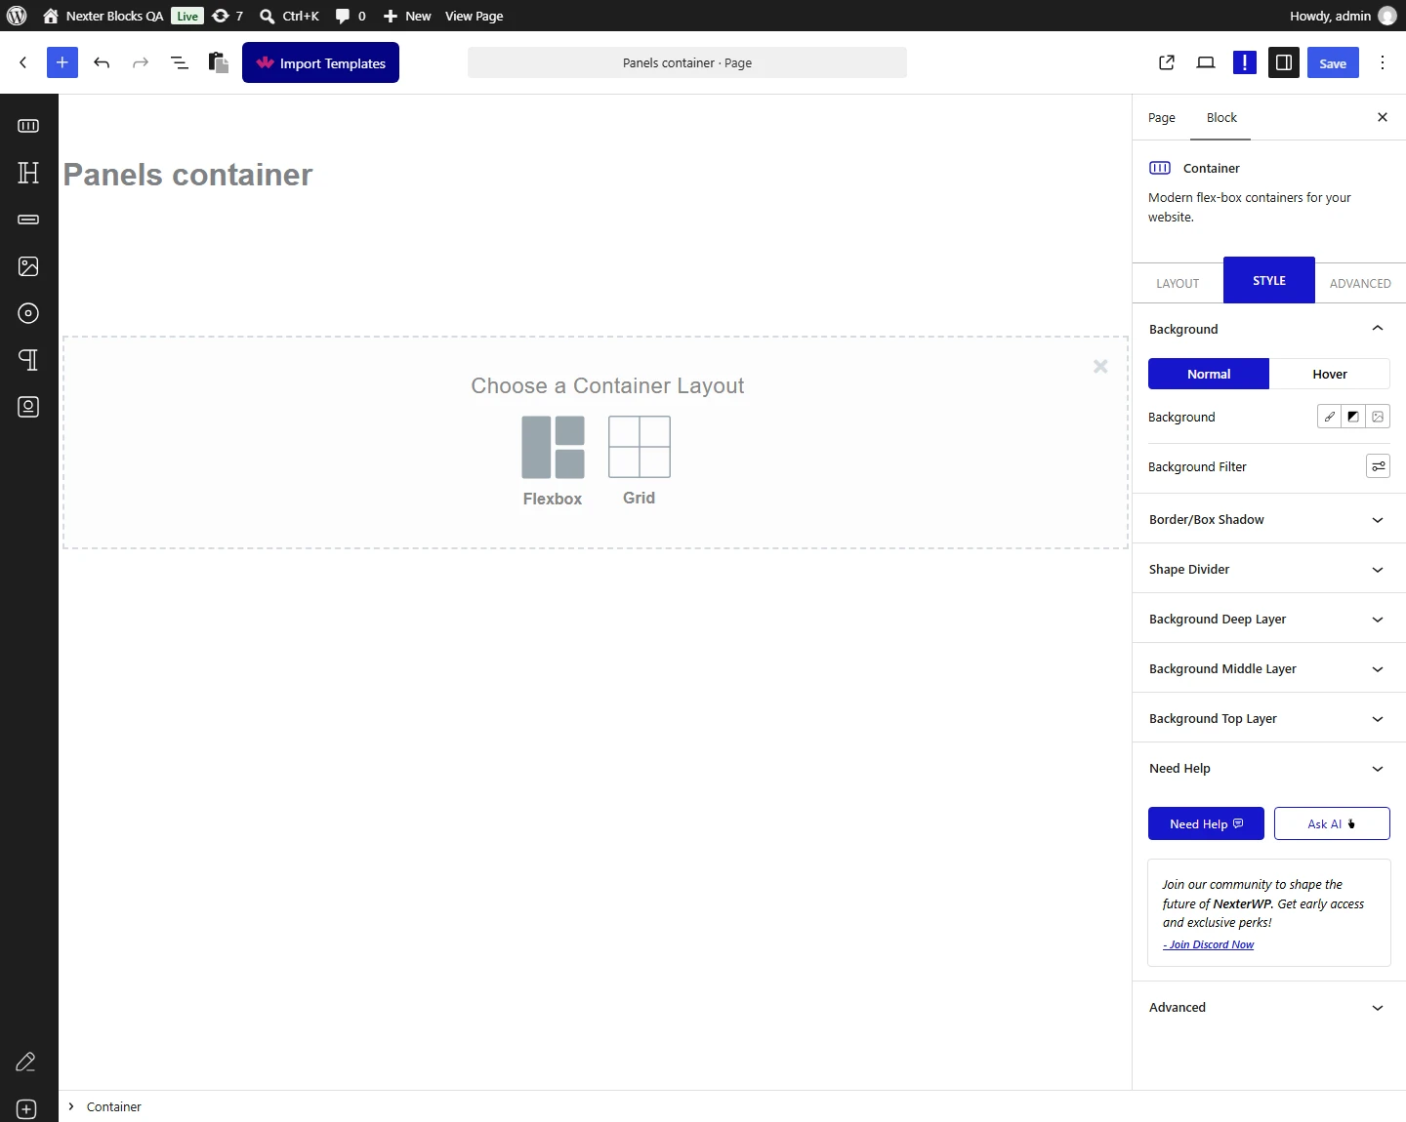Select the STYLE tab
Viewport: 1406px width, 1122px height.
point(1269,280)
